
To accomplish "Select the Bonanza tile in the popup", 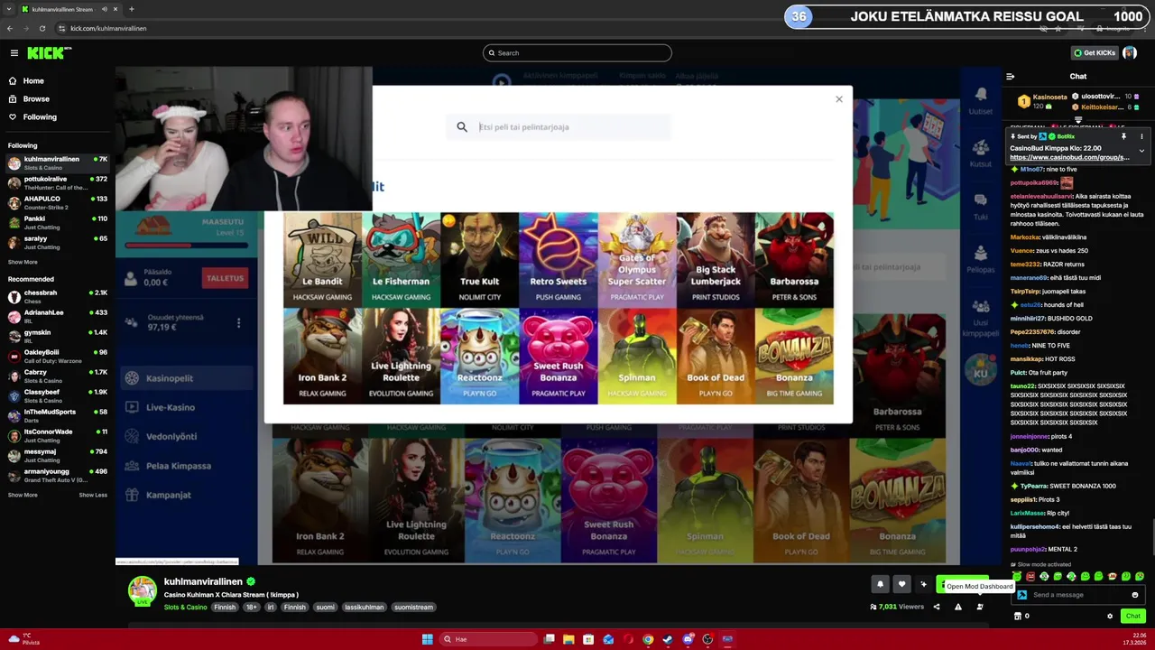I will (x=794, y=356).
